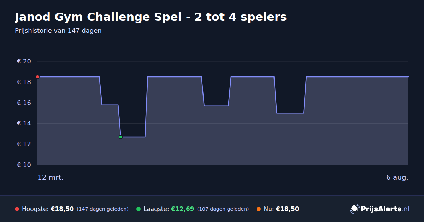Click the 12 mrt. start date label

coord(51,177)
